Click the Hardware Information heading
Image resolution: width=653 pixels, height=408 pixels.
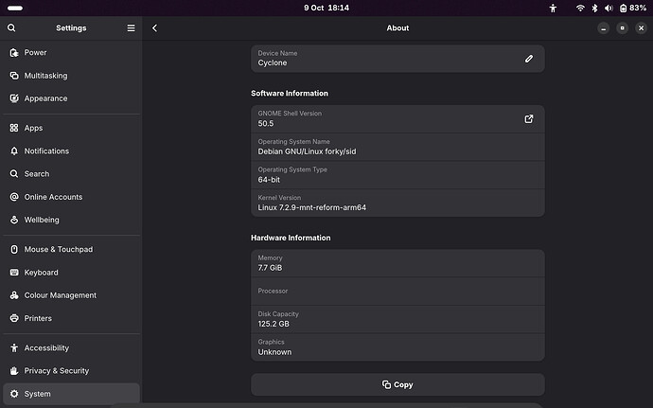coord(291,238)
